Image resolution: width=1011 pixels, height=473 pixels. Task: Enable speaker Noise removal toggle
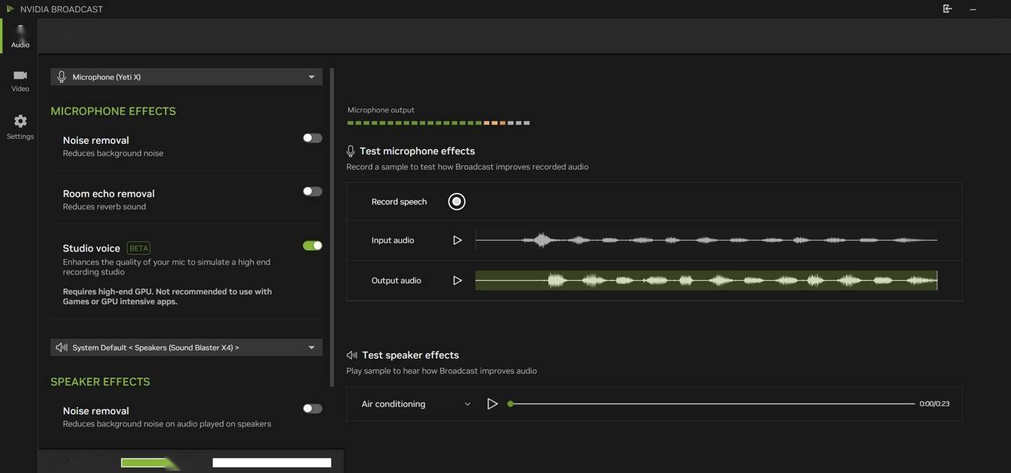[x=312, y=408]
